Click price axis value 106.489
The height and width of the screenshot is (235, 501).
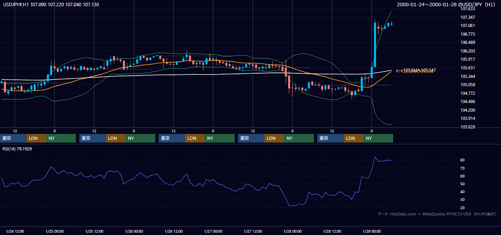click(x=468, y=42)
